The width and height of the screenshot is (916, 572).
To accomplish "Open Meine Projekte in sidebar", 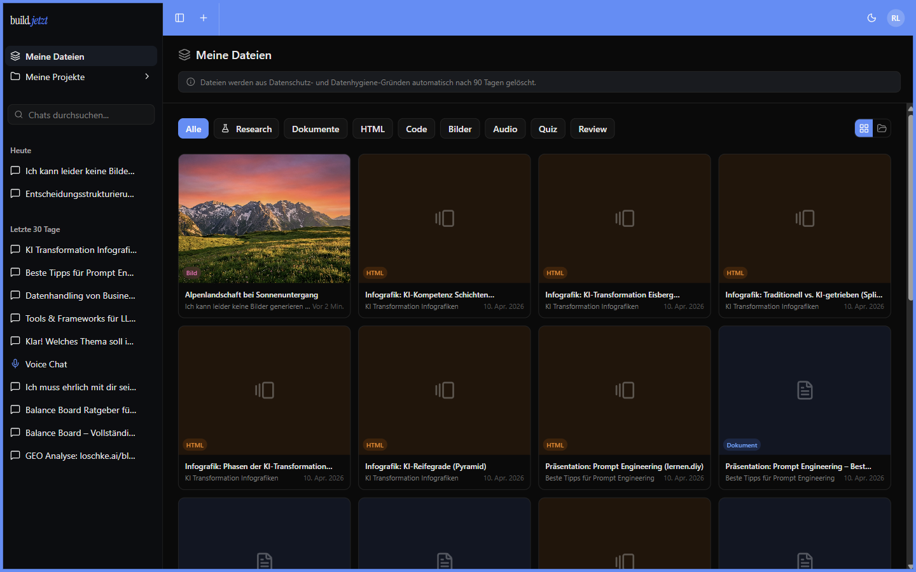I will 81,76.
